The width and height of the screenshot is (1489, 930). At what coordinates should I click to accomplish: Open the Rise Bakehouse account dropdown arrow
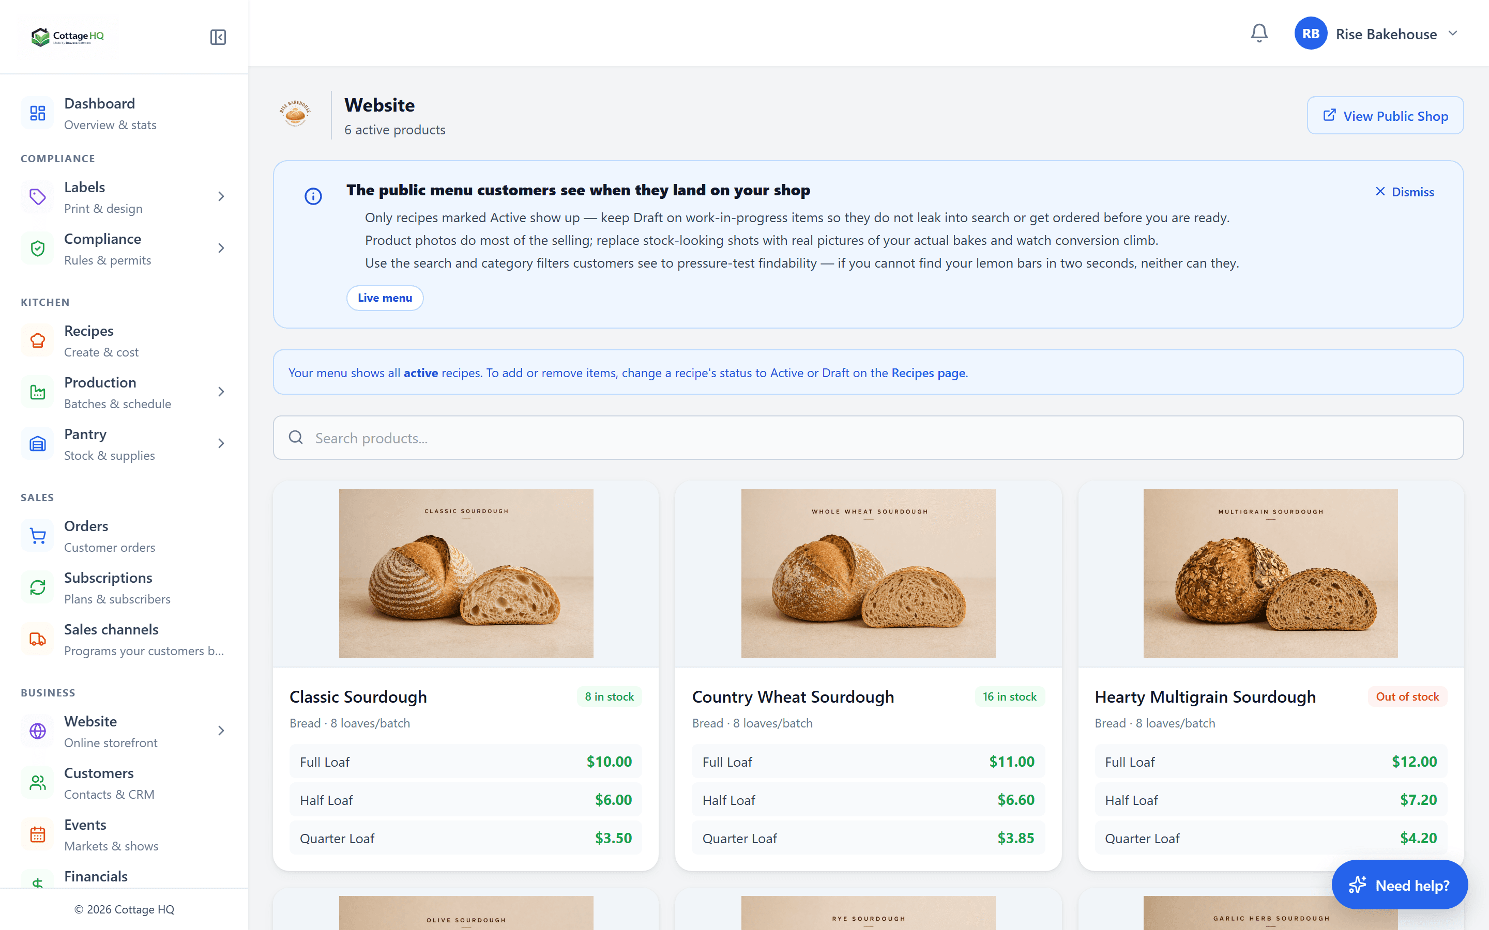[x=1453, y=33]
